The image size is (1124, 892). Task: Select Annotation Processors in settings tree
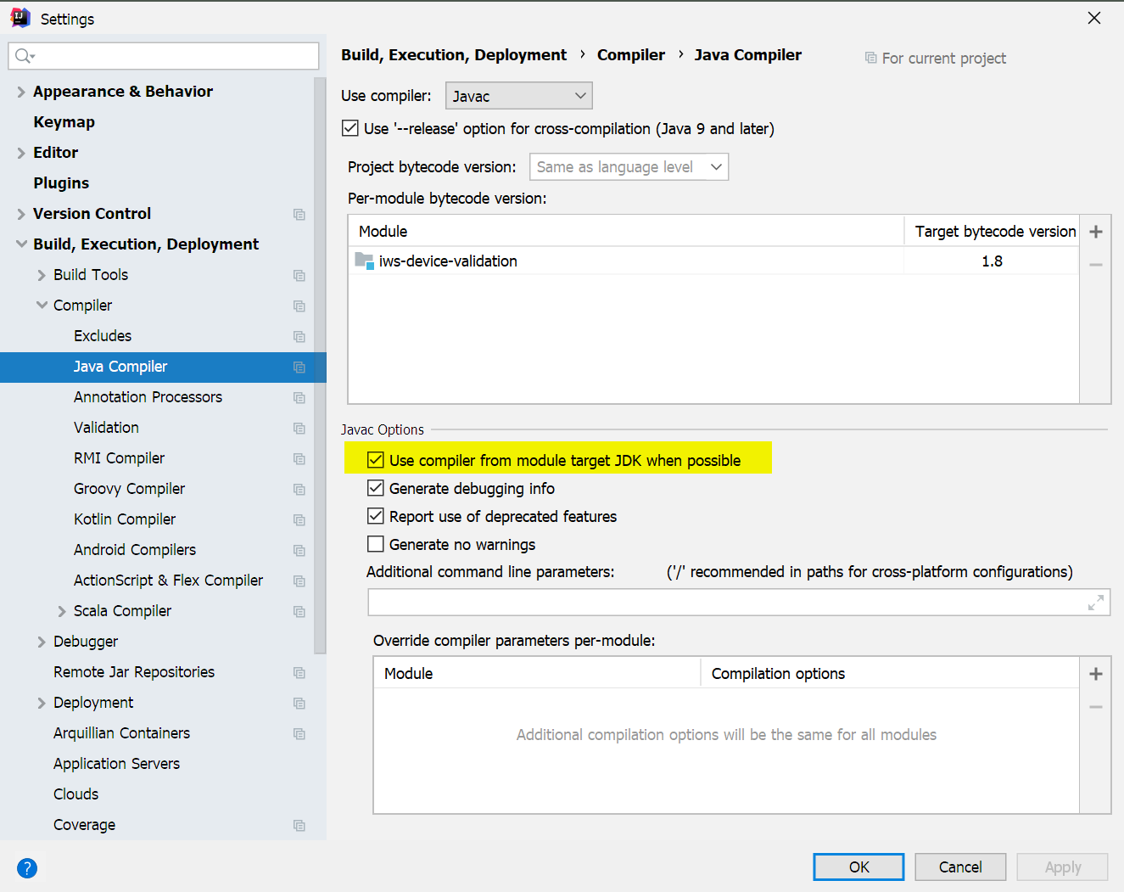148,397
